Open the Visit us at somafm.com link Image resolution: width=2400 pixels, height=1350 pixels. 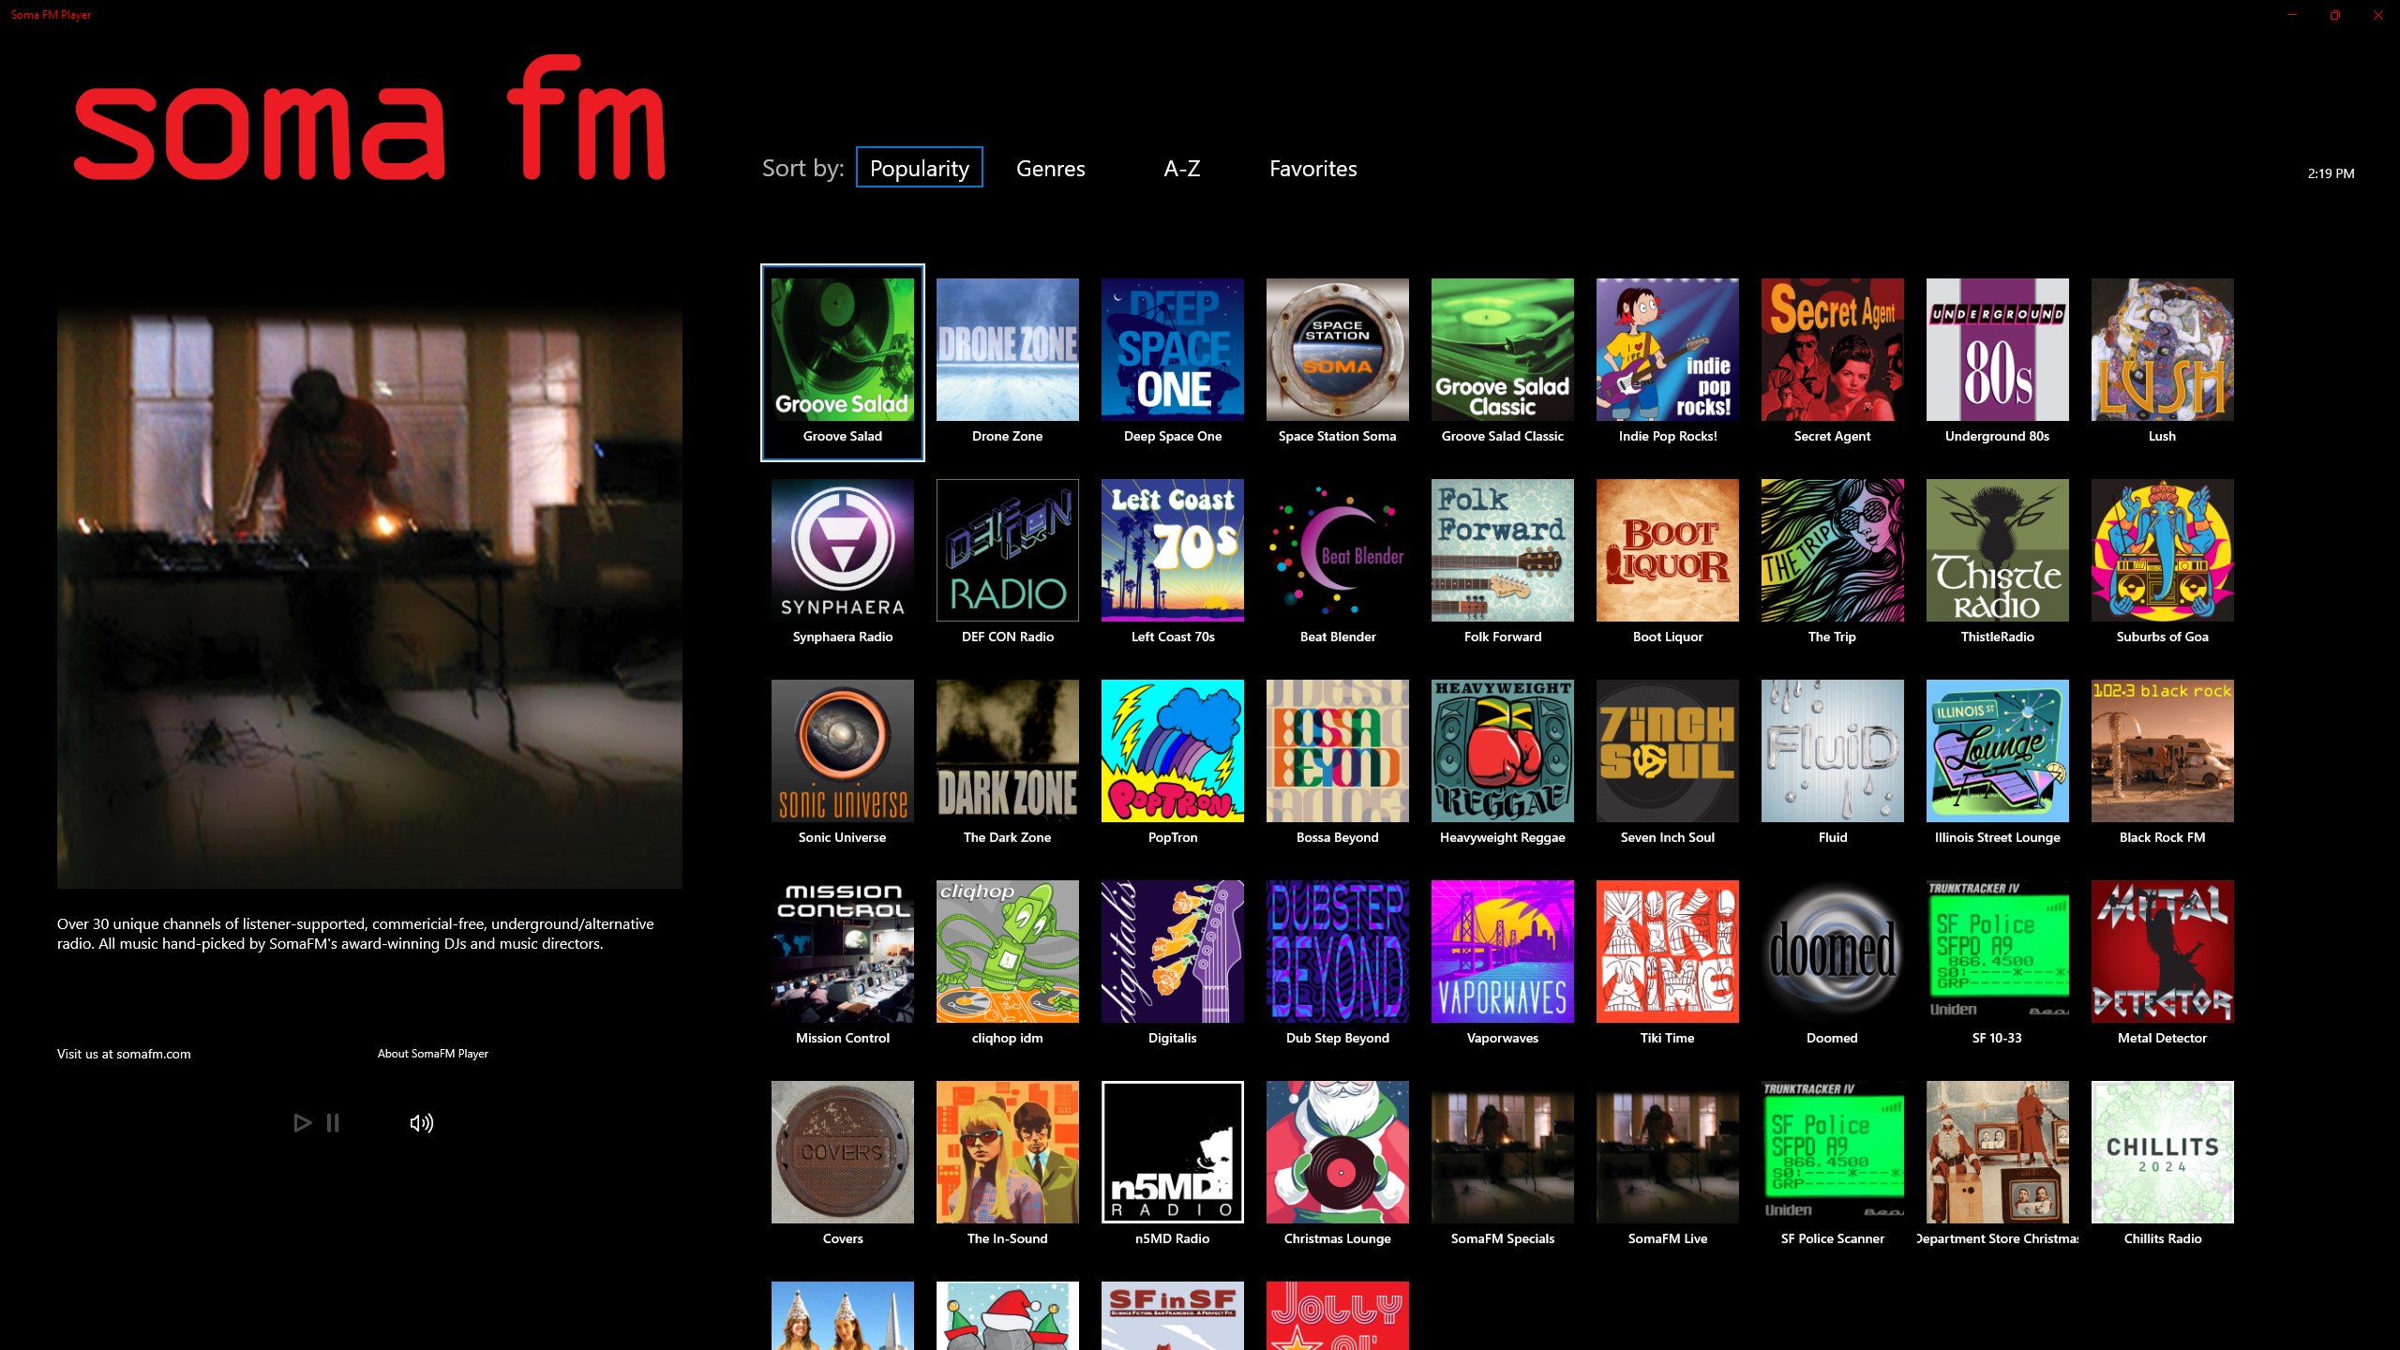coord(124,1054)
